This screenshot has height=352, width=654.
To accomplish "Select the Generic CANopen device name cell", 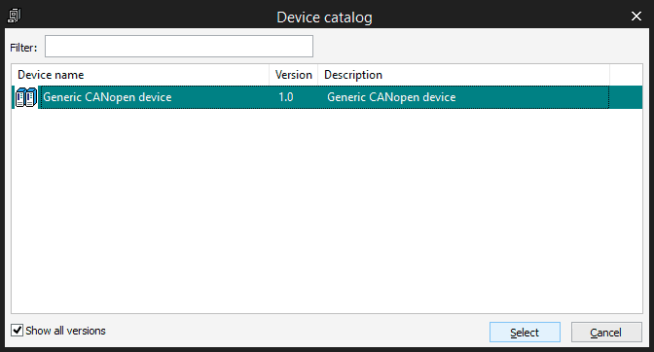I will click(x=108, y=97).
